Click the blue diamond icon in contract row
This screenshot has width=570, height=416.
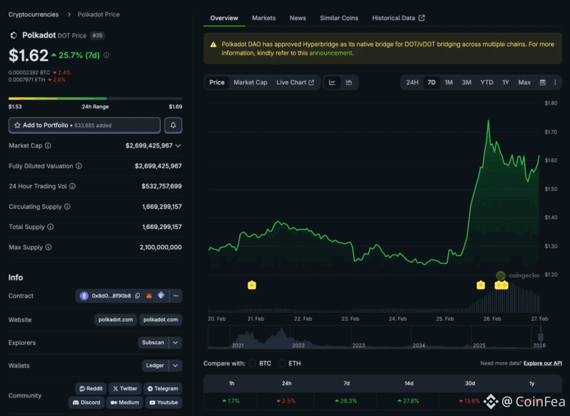pos(161,295)
